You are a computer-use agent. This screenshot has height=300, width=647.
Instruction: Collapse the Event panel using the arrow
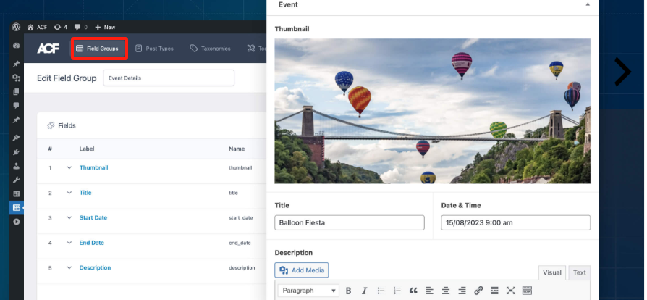coord(587,4)
